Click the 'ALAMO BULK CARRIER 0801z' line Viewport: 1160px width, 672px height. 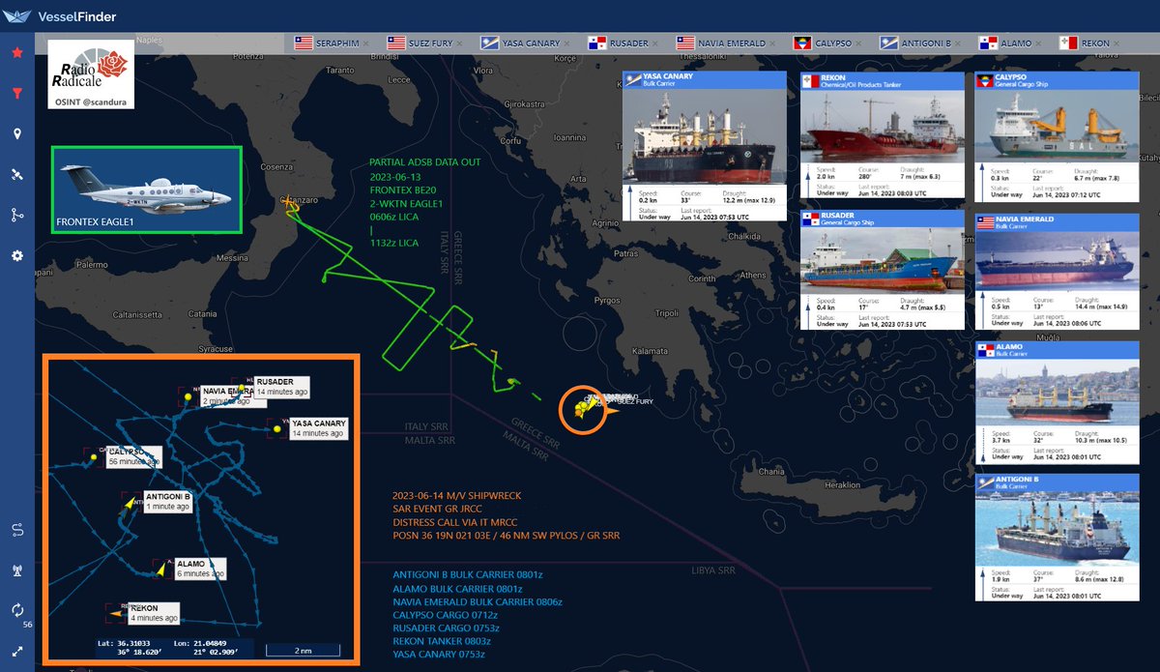[x=458, y=588]
